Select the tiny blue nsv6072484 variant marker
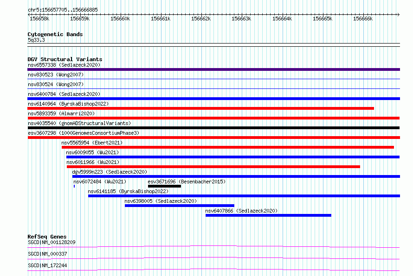Image resolution: width=413 pixels, height=276 pixels. pyautogui.click(x=74, y=186)
